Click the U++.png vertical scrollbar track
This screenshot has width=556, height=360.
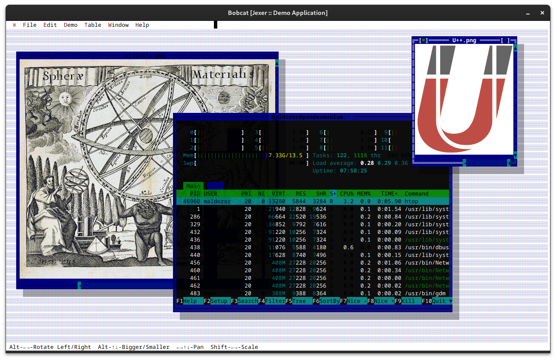coord(516,101)
